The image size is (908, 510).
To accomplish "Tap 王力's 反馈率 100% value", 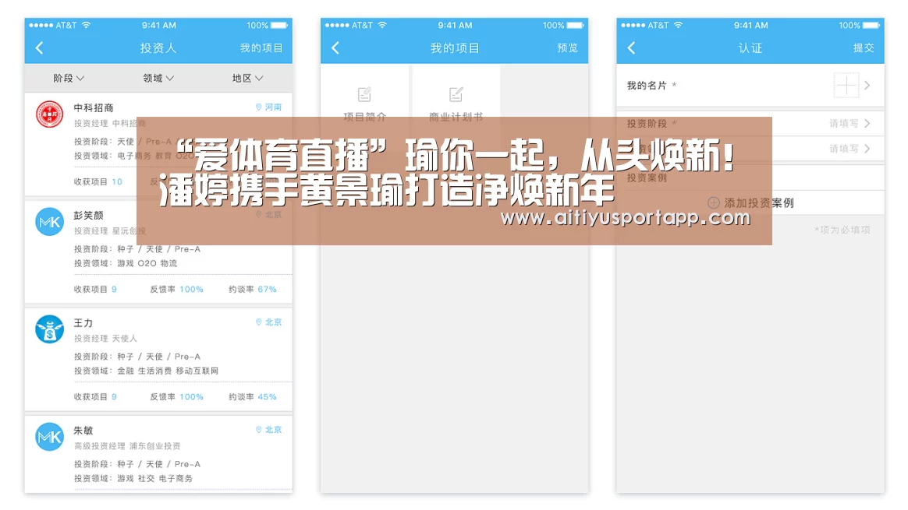I will 191,396.
